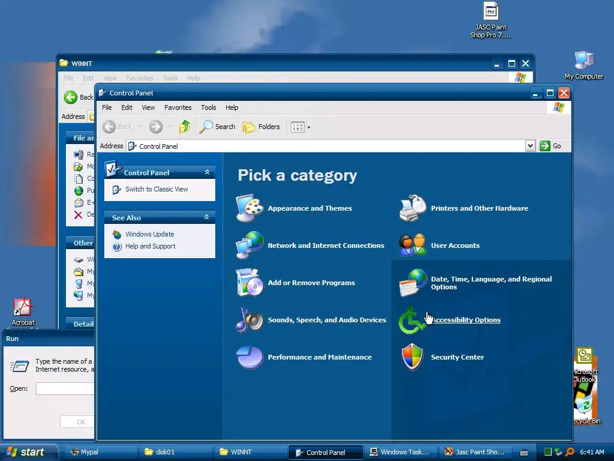The height and width of the screenshot is (461, 614).
Task: Toggle Folders pane in Control Panel toolbar
Action: (261, 127)
